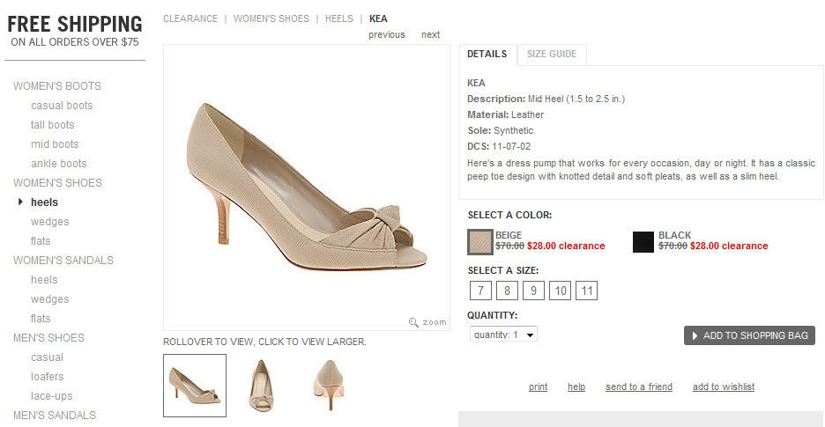825x427 pixels.
Task: Choose the black color swatch
Action: (x=643, y=241)
